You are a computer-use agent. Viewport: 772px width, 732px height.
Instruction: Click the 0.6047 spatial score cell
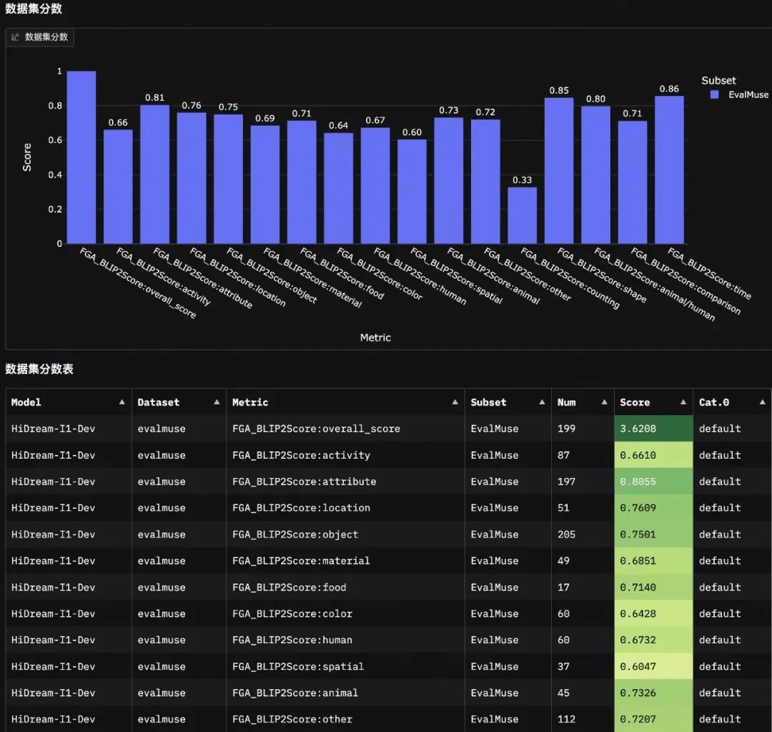pyautogui.click(x=653, y=666)
